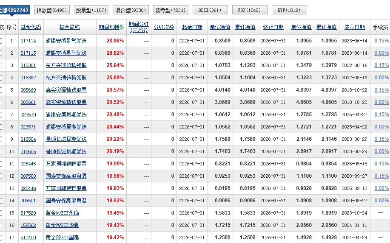Select the 全部(25774) tab

pos(14,10)
